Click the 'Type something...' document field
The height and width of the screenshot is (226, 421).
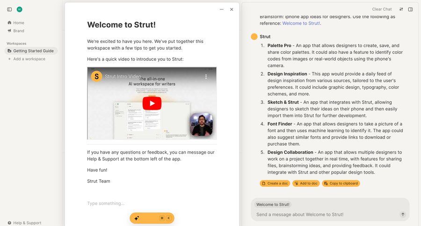[106, 203]
